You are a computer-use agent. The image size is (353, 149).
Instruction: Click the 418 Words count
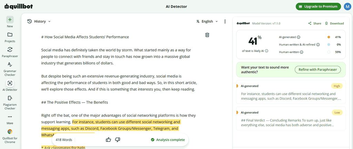pyautogui.click(x=64, y=140)
